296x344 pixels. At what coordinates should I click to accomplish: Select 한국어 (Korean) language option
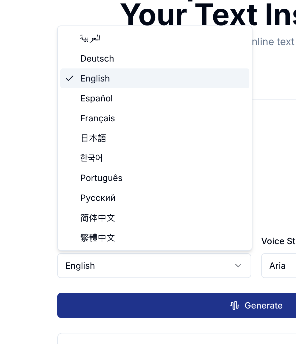click(x=91, y=158)
